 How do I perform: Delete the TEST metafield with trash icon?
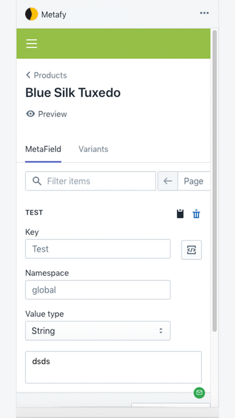click(196, 214)
